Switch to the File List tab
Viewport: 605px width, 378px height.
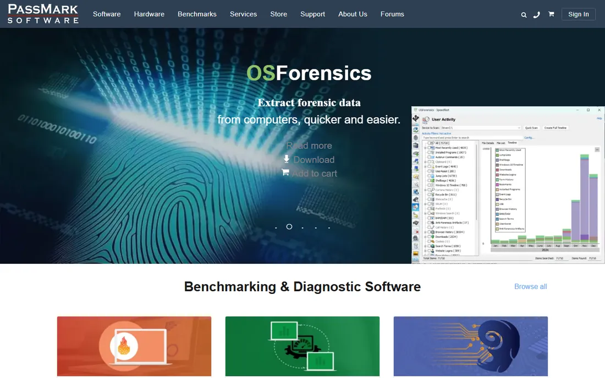click(x=501, y=143)
